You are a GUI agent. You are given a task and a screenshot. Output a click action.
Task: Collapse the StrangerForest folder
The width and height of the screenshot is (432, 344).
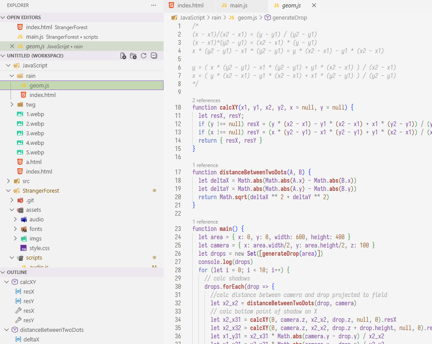pos(8,190)
